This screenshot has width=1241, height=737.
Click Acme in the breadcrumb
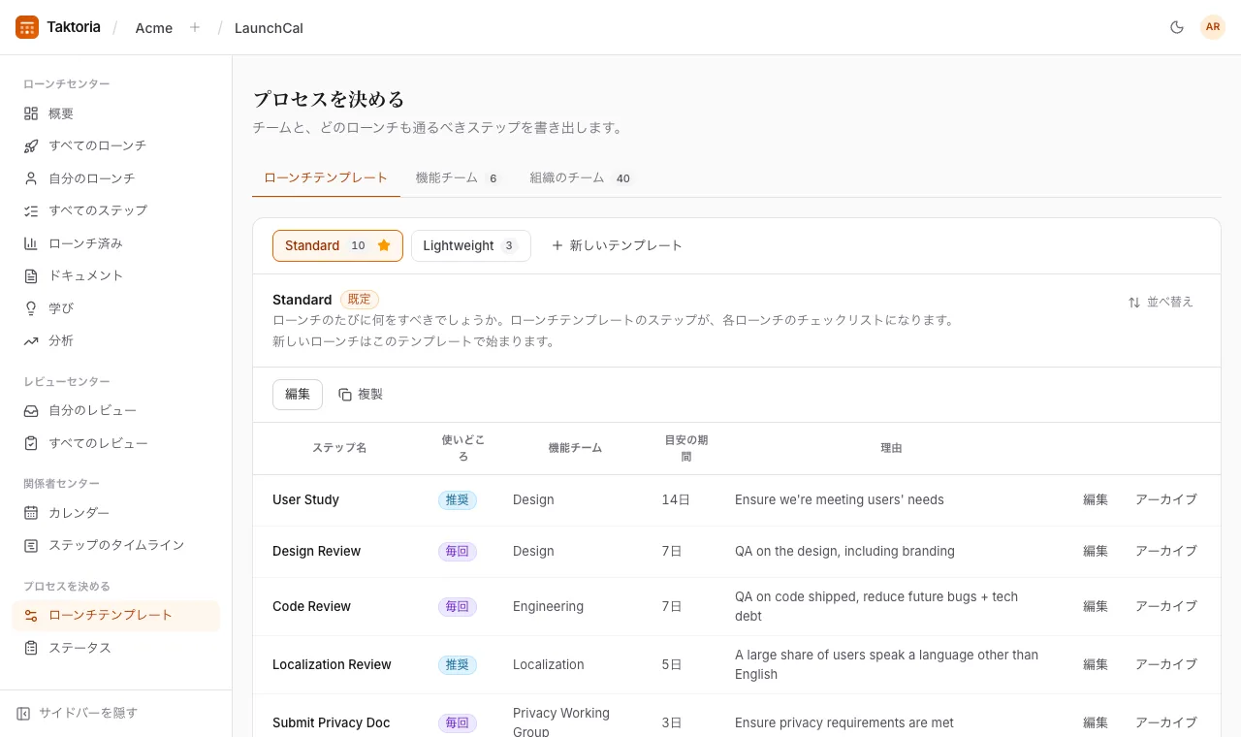tap(154, 28)
